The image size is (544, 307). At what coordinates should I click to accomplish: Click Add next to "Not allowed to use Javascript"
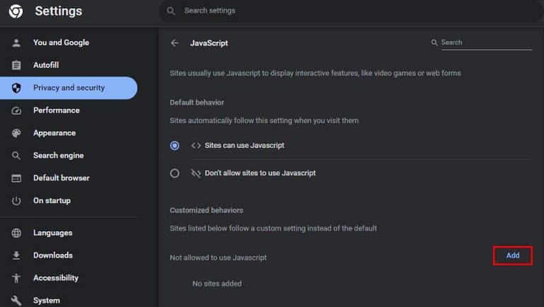[x=512, y=256]
